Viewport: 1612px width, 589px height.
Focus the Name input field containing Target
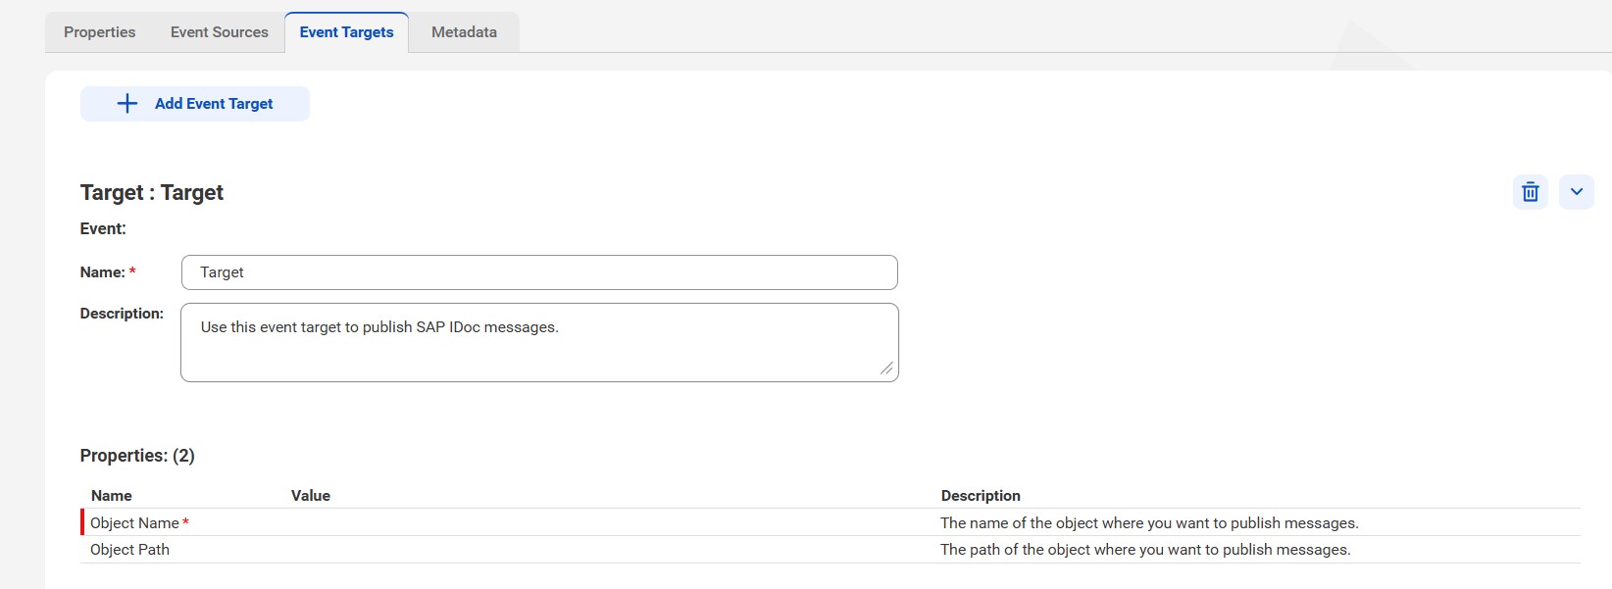(539, 272)
